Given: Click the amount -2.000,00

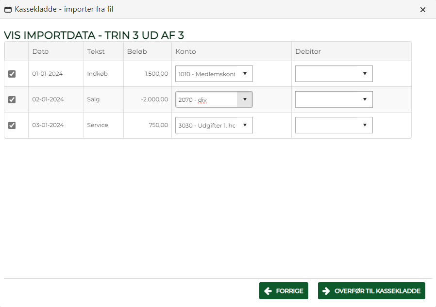Looking at the screenshot, I should 154,99.
